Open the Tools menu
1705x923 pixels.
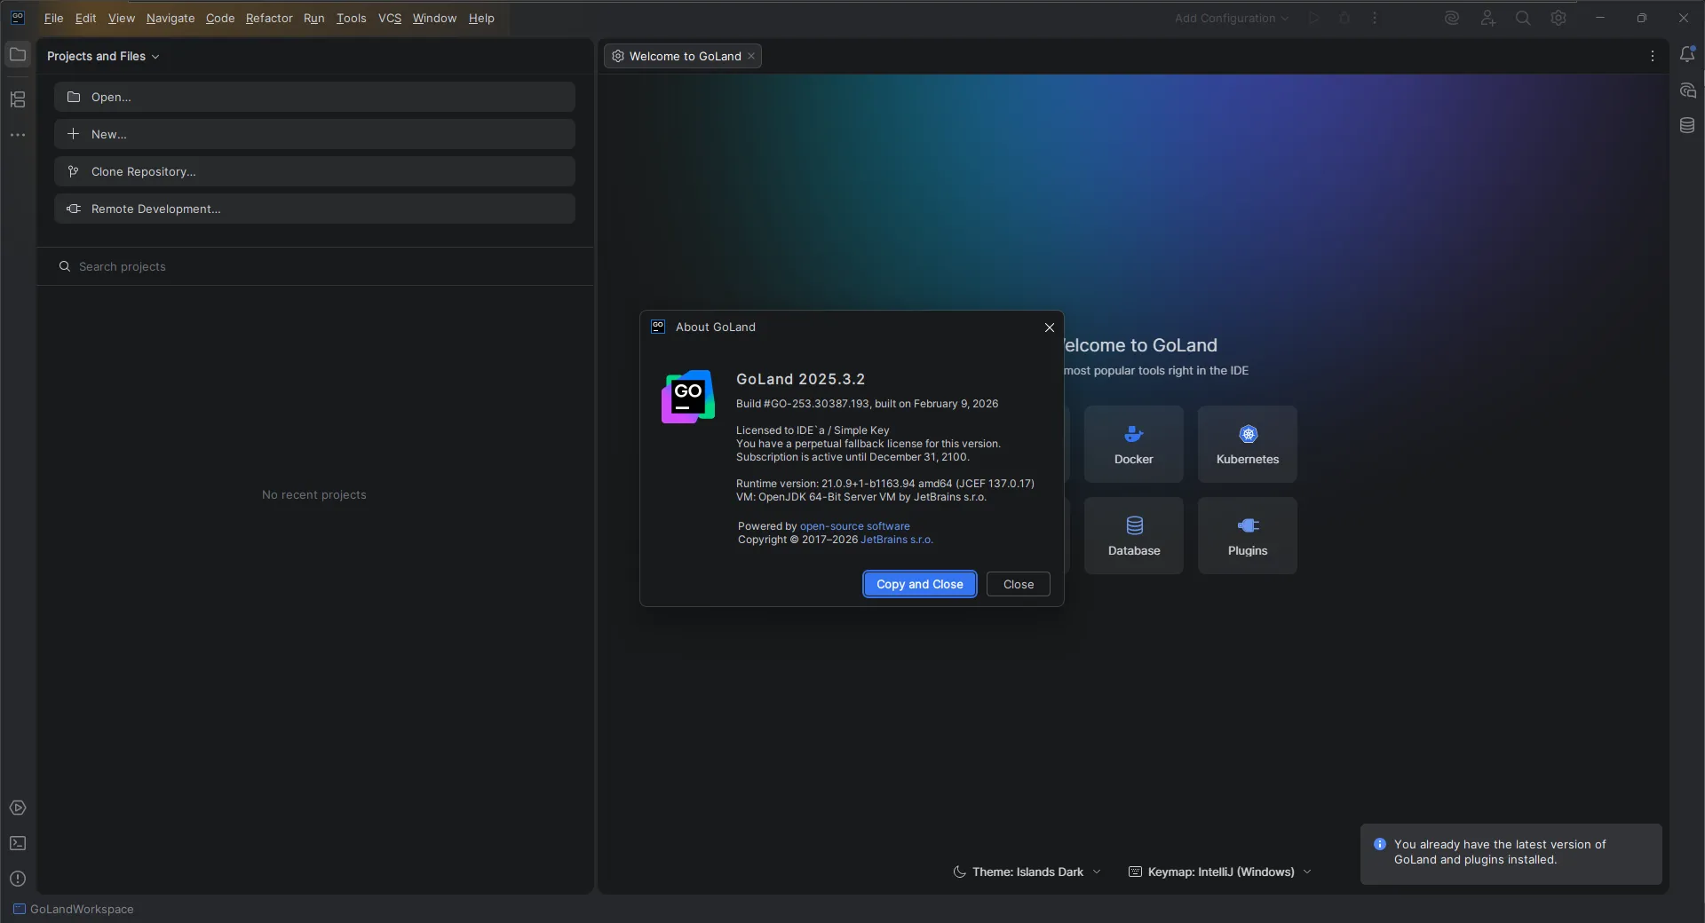(x=351, y=18)
